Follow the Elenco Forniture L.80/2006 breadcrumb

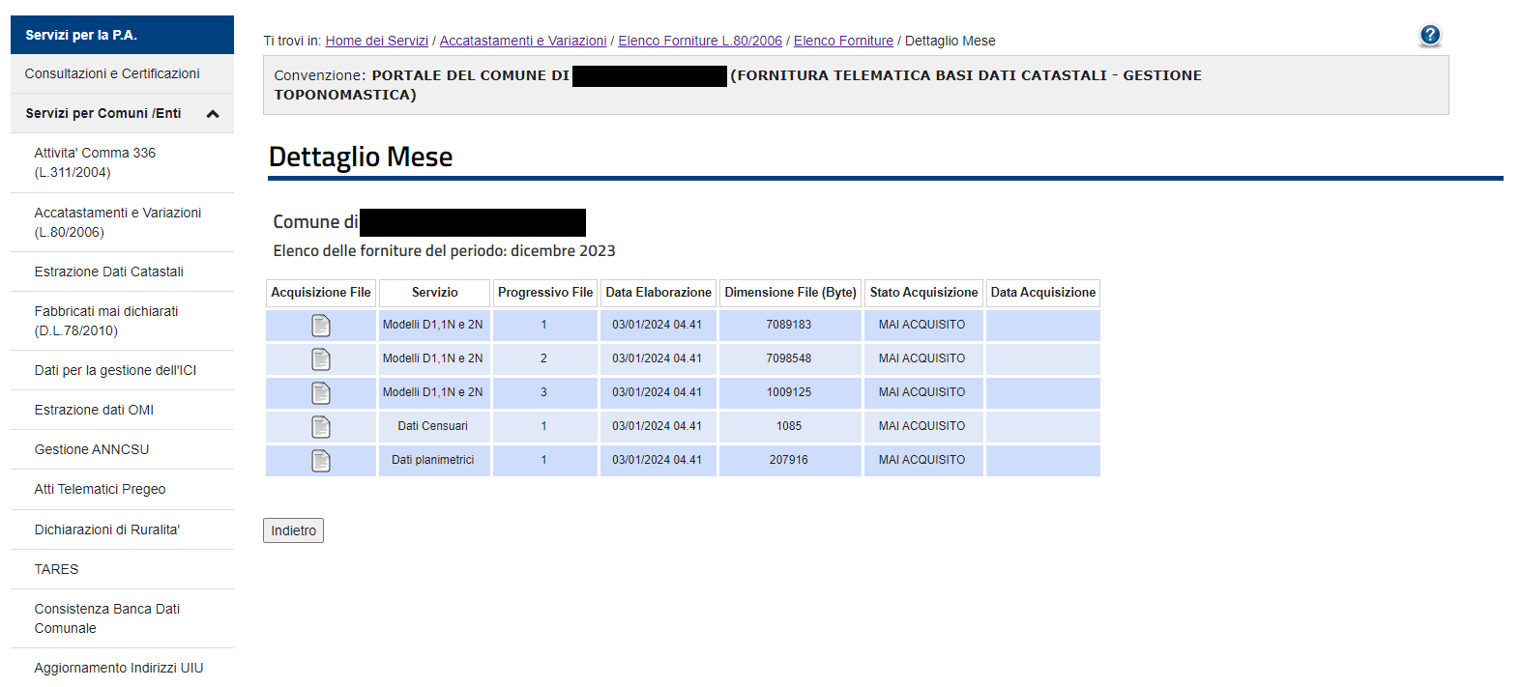(699, 41)
